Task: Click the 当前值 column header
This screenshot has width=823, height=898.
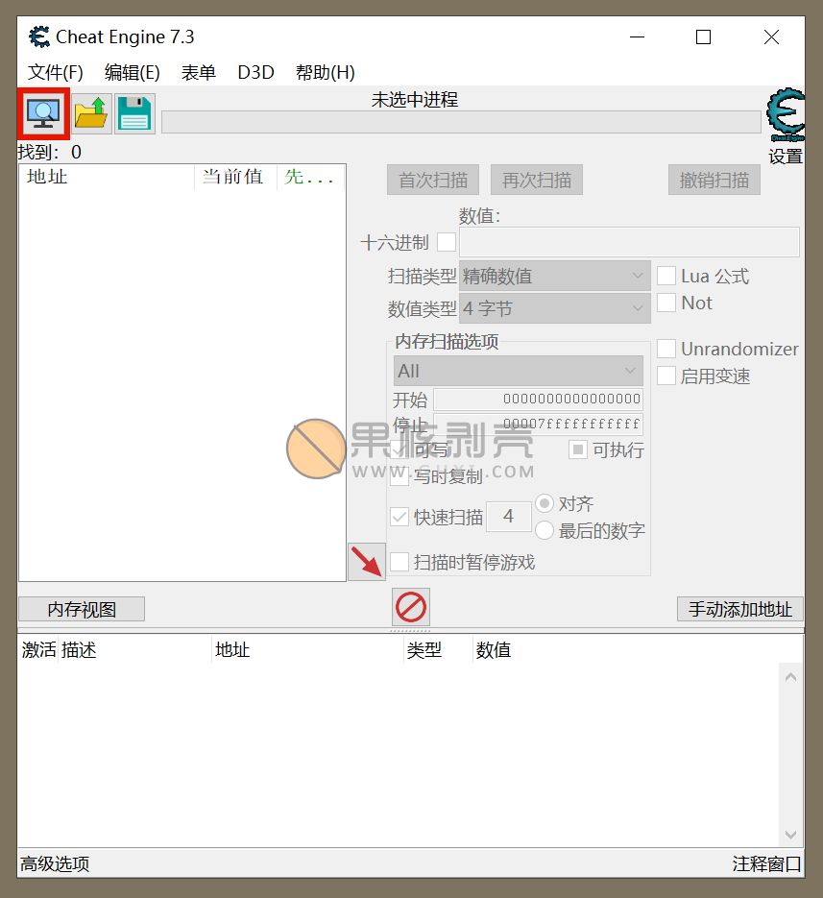Action: (x=235, y=177)
